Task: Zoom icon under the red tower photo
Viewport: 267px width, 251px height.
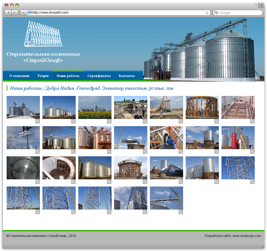Action: 252,151
